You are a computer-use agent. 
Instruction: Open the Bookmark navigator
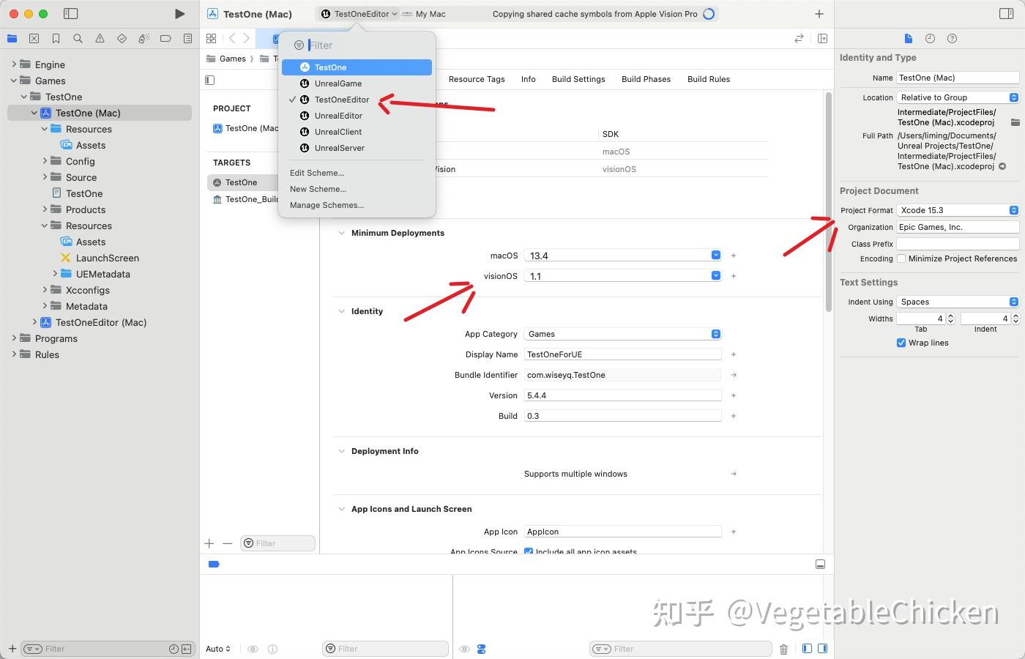[56, 38]
